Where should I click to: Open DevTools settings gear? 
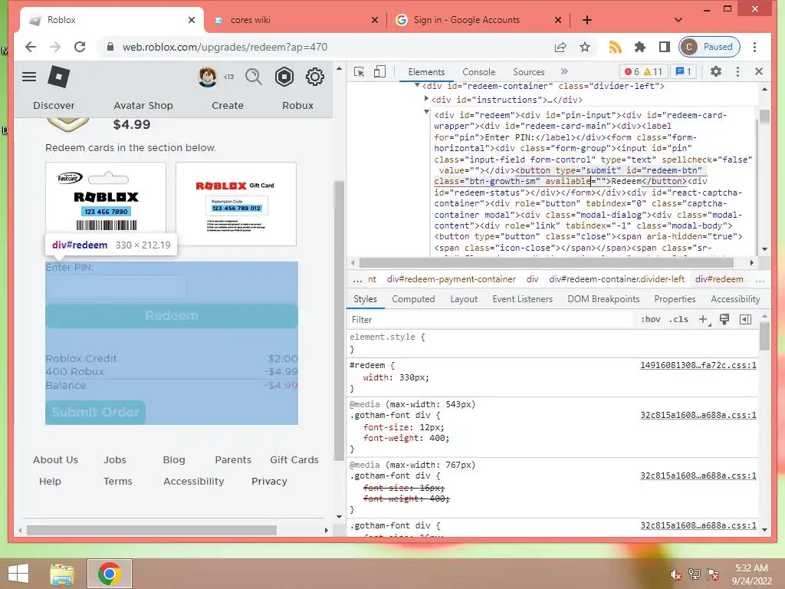pos(716,71)
